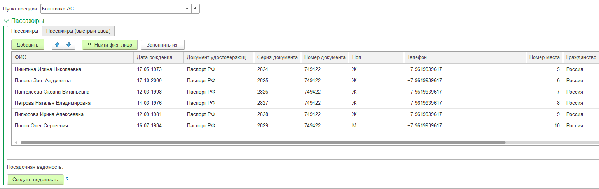The width and height of the screenshot is (599, 189).
Task: Click the Пункт посадки input field
Action: tap(112, 9)
